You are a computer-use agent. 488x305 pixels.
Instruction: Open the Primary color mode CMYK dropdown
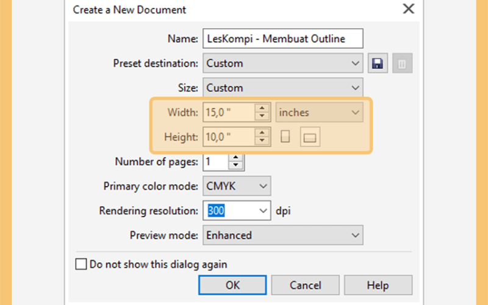coord(237,186)
